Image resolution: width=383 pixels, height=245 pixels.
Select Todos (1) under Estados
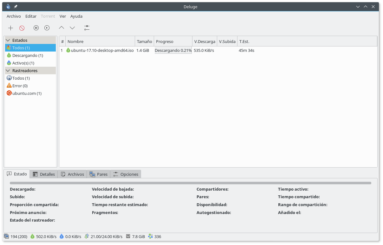tap(30, 48)
